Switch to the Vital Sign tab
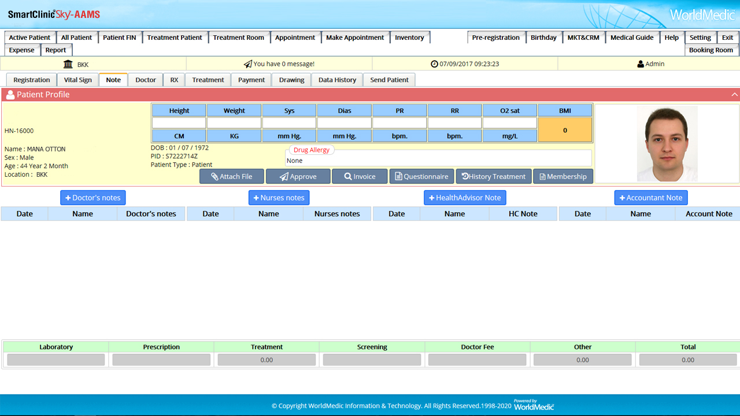 [77, 80]
